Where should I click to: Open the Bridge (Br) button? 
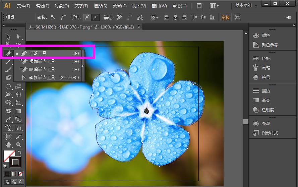pos(199,6)
